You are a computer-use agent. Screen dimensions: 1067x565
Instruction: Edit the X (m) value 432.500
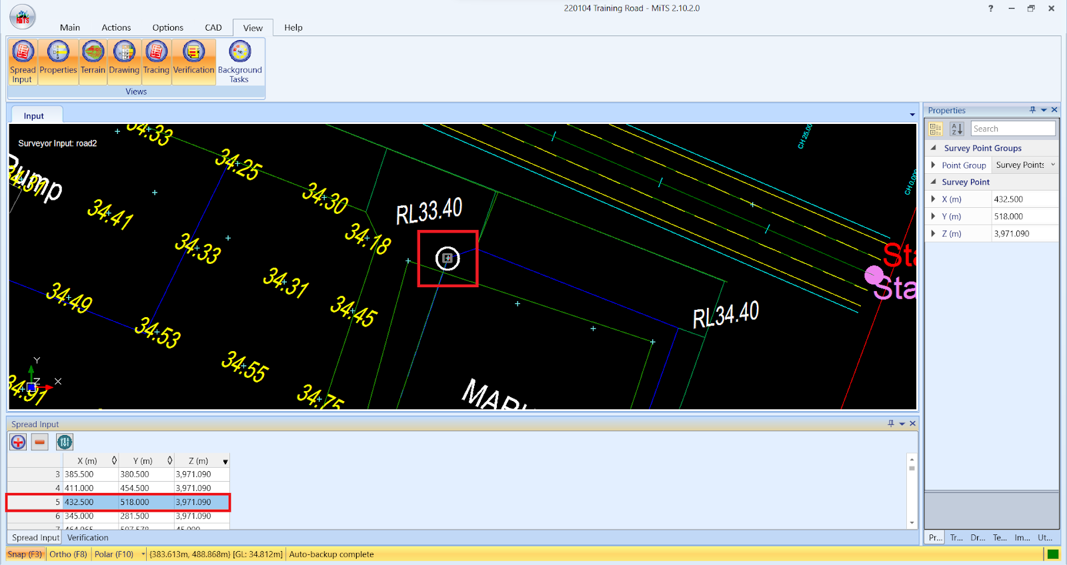[x=1025, y=199]
